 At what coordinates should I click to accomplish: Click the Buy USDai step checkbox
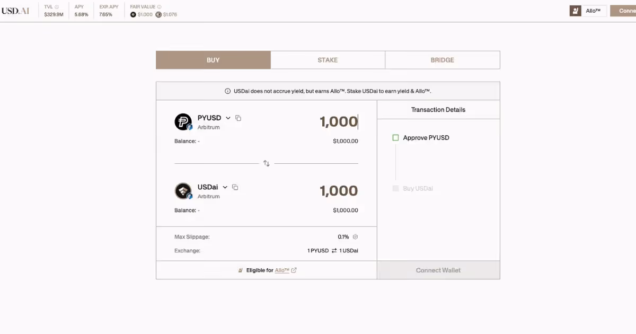tap(395, 188)
